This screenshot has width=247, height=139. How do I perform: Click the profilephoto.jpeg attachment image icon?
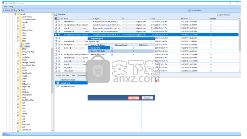pyautogui.click(x=58, y=86)
